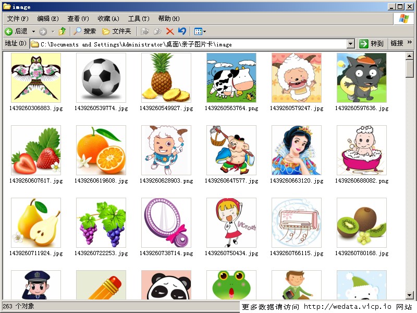Expand the Views dropdown arrow

[204, 32]
